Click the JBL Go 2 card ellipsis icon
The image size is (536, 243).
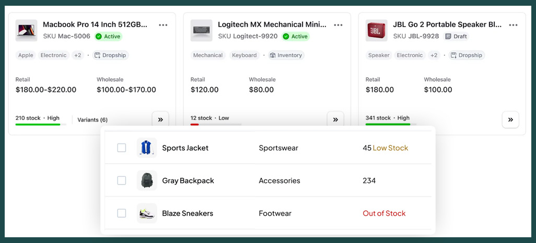click(x=514, y=25)
